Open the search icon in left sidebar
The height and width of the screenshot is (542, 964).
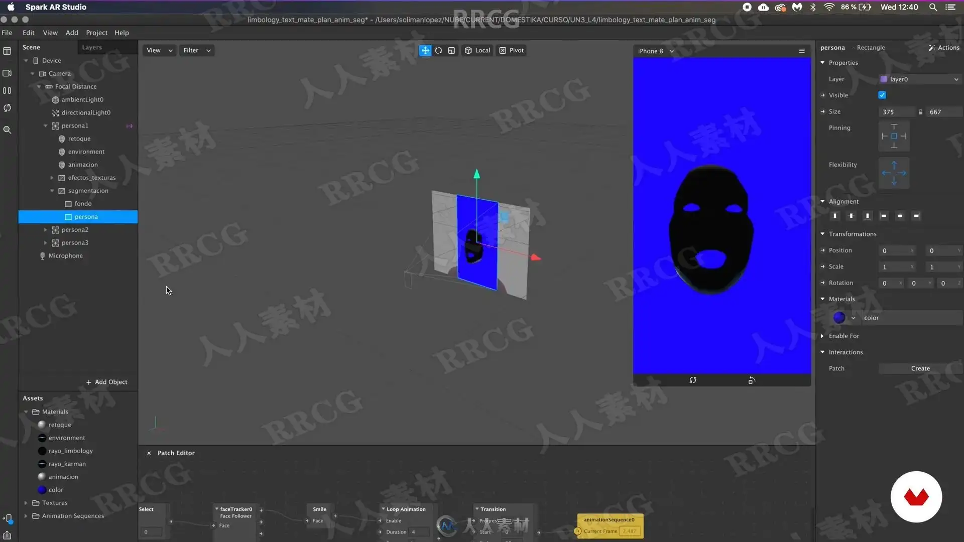pyautogui.click(x=7, y=130)
